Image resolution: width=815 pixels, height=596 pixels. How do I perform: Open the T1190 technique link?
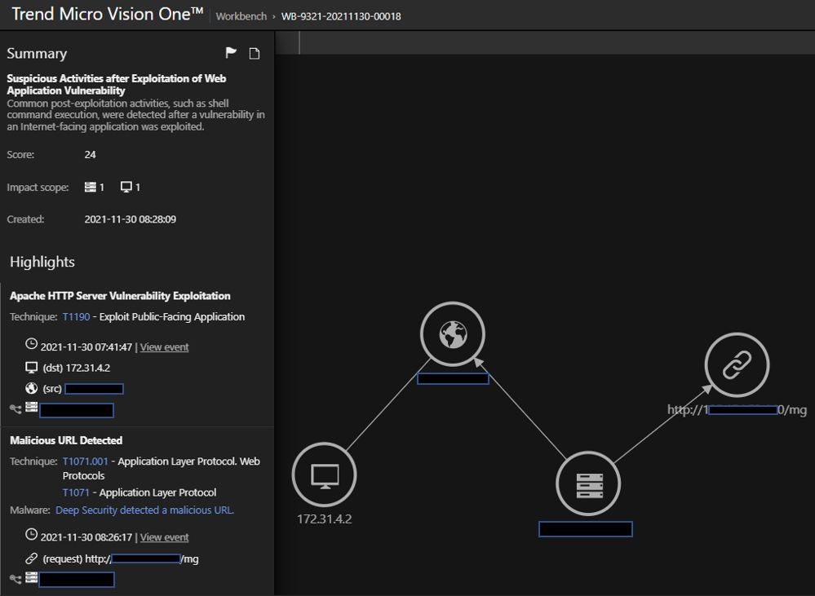pyautogui.click(x=76, y=317)
